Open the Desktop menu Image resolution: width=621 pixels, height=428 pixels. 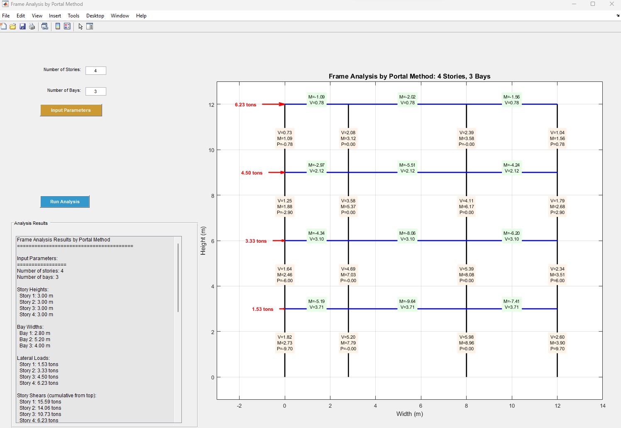pyautogui.click(x=95, y=16)
